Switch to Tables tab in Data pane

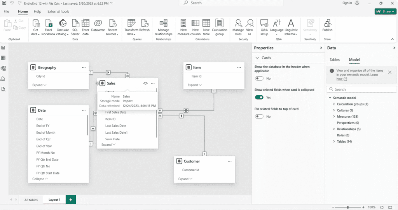point(335,60)
